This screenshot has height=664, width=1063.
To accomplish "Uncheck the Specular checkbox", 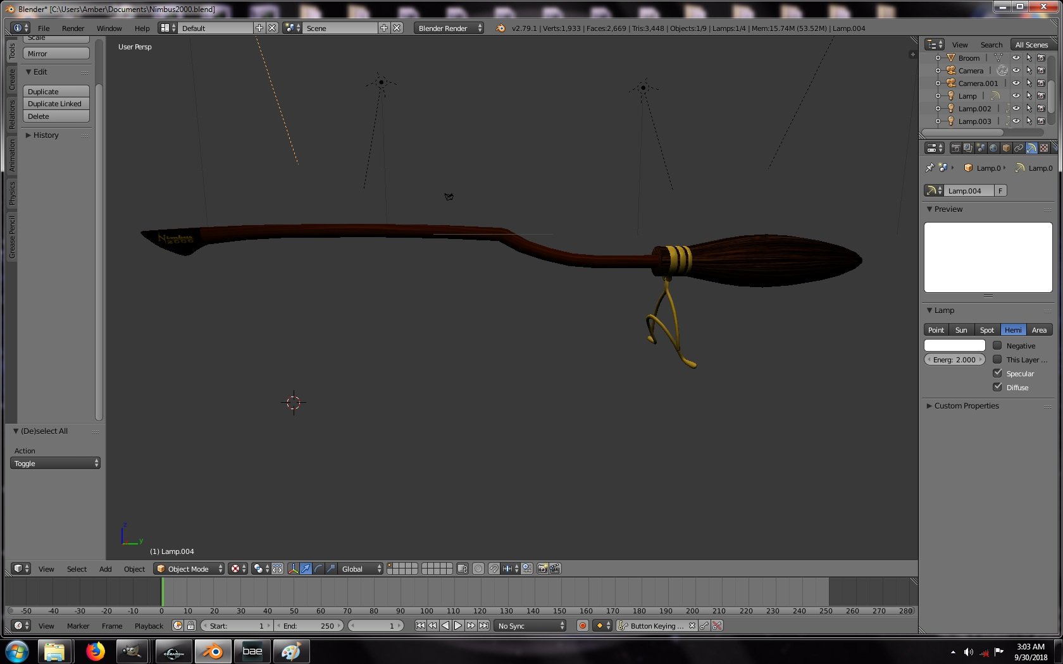I will [997, 373].
